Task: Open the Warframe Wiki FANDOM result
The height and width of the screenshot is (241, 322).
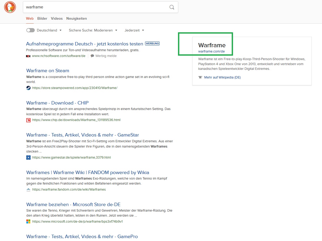Action: tap(88, 172)
